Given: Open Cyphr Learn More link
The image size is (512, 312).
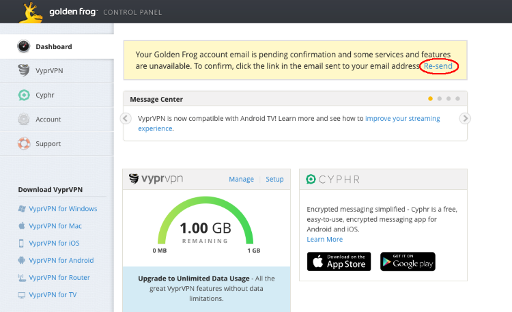Looking at the screenshot, I should 324,239.
